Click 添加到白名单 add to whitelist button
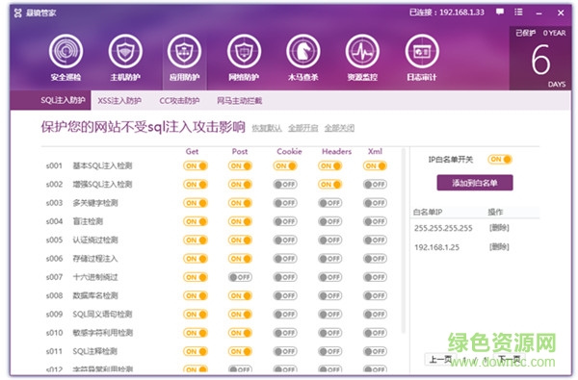The image size is (578, 380). tap(475, 183)
